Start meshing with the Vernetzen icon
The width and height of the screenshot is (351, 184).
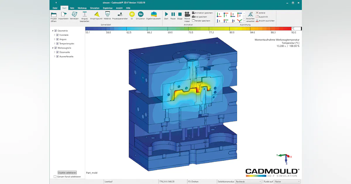click(74, 16)
